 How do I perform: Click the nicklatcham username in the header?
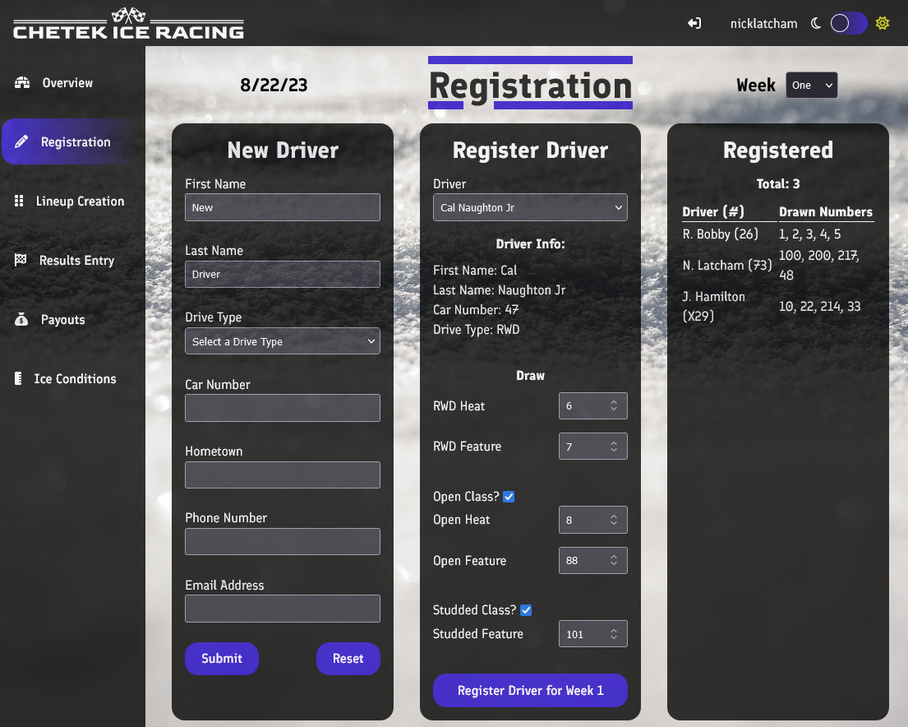tap(763, 24)
